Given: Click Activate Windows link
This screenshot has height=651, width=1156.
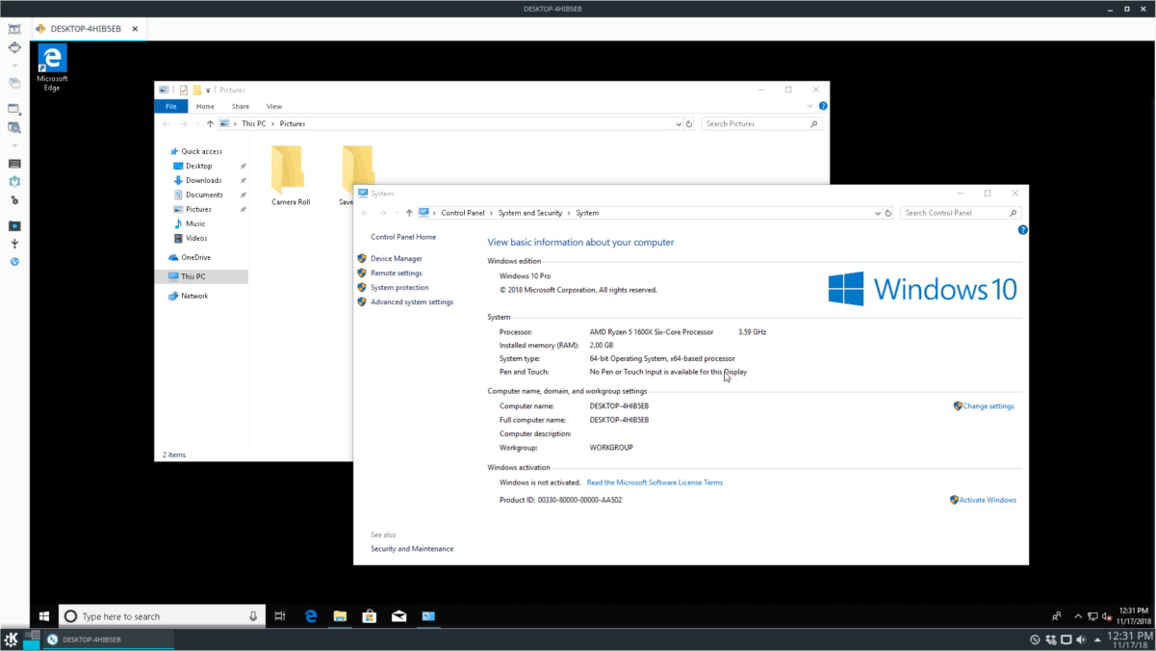Looking at the screenshot, I should coord(987,500).
